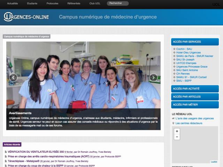Expand the Accès par articles panel
This screenshot has height=167, width=223.
(x=195, y=97)
